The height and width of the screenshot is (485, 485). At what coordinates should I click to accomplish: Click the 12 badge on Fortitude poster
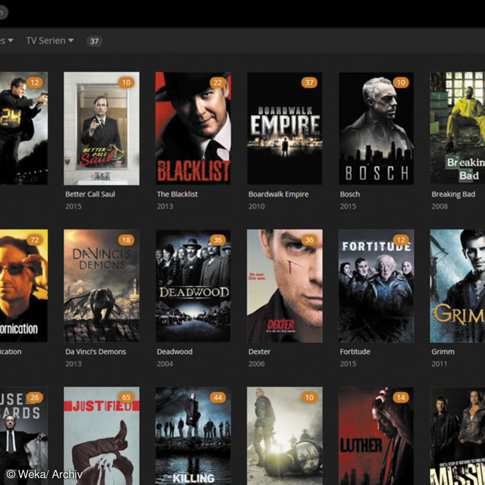click(x=401, y=240)
